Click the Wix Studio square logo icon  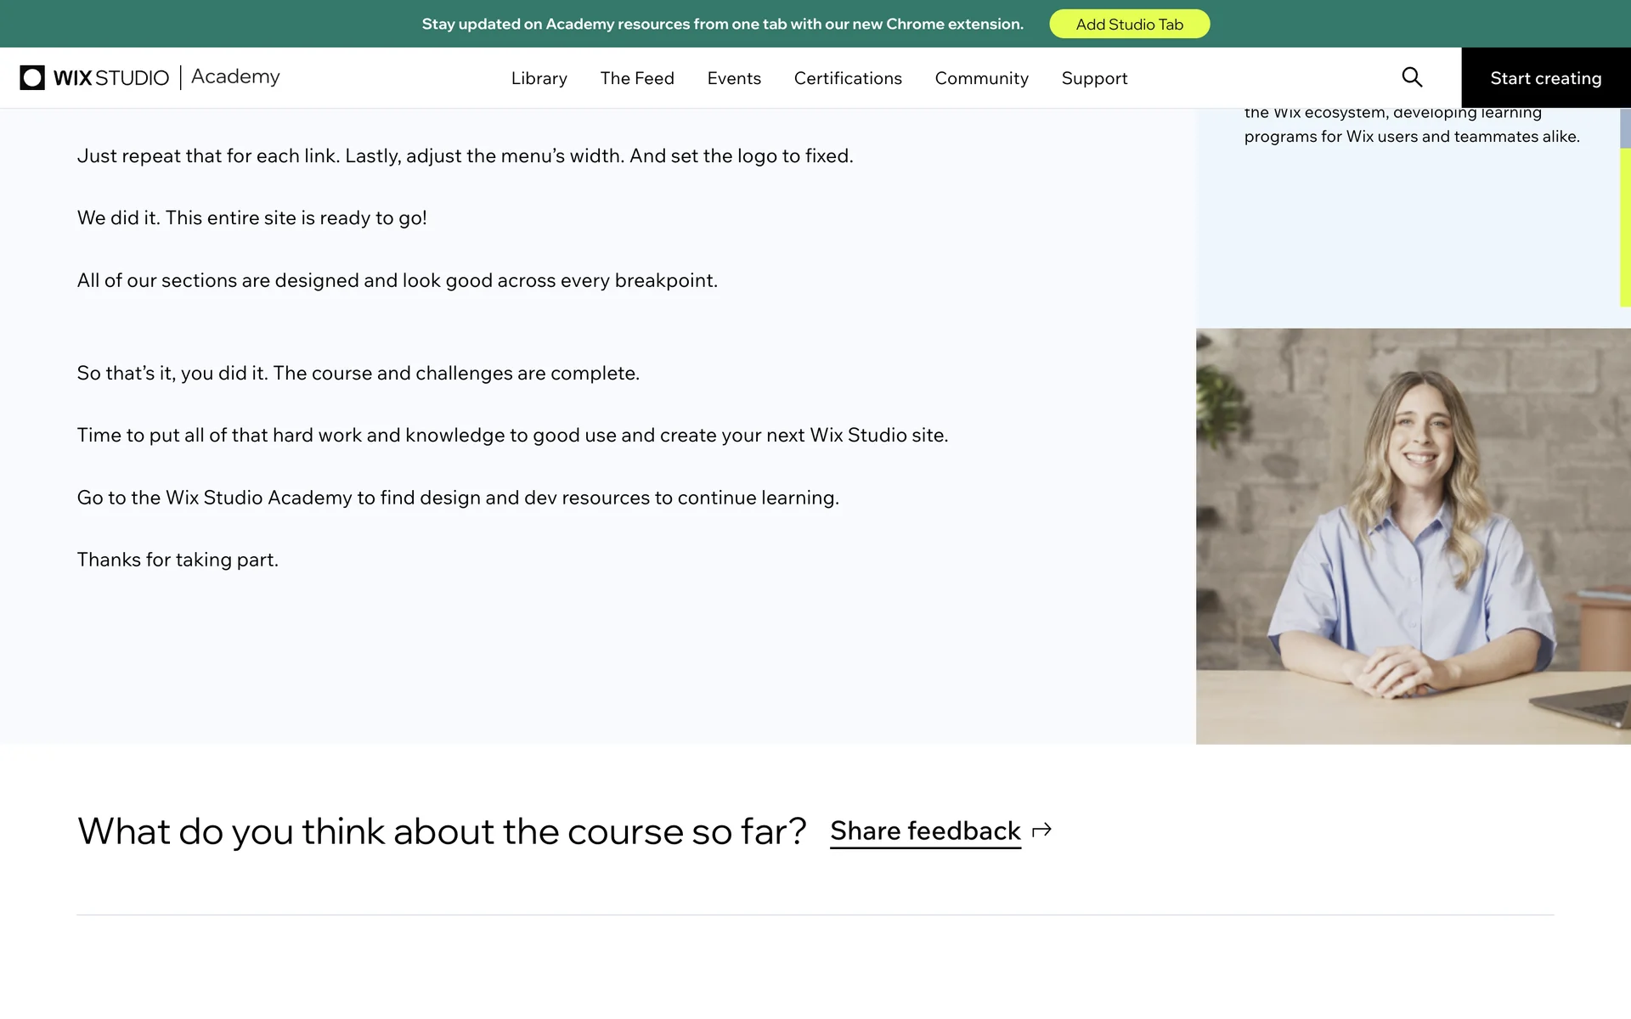32,77
